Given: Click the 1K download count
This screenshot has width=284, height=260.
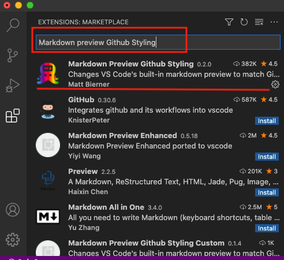Looking at the screenshot, I should (x=267, y=243).
